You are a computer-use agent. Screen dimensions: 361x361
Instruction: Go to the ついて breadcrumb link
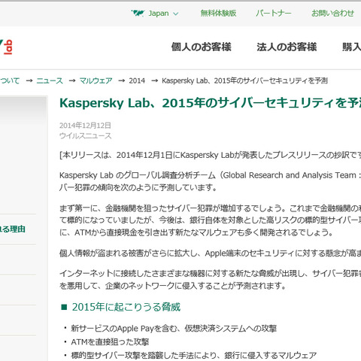[10, 80]
